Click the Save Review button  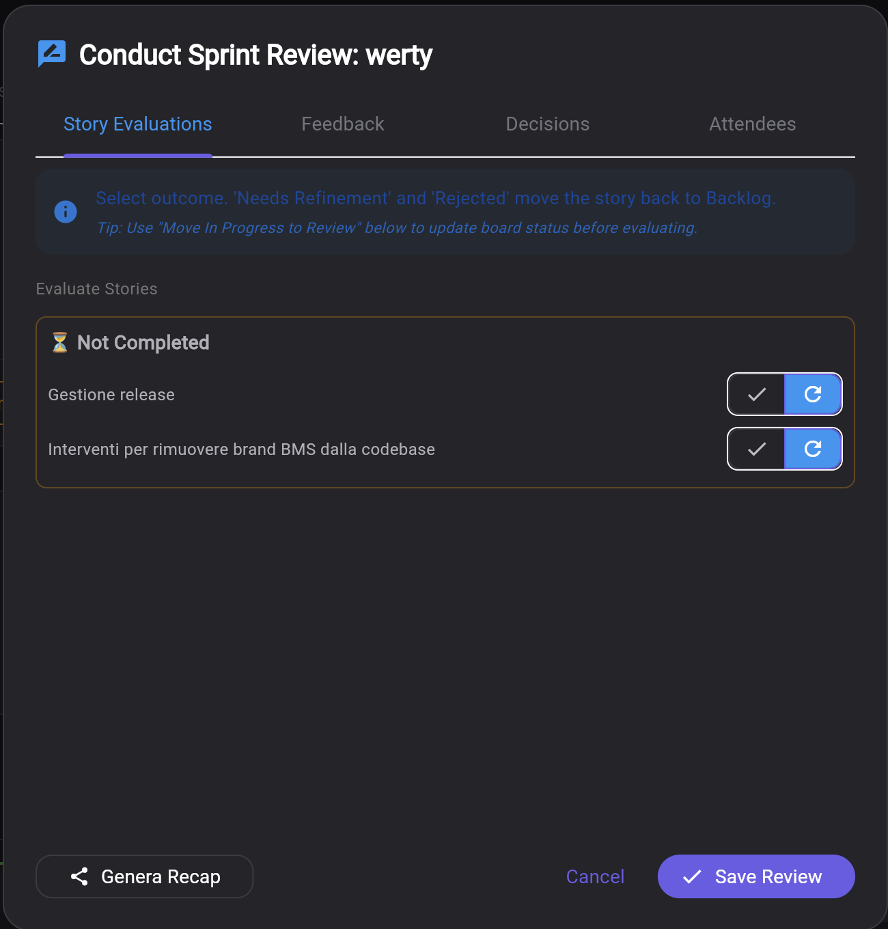tap(755, 876)
